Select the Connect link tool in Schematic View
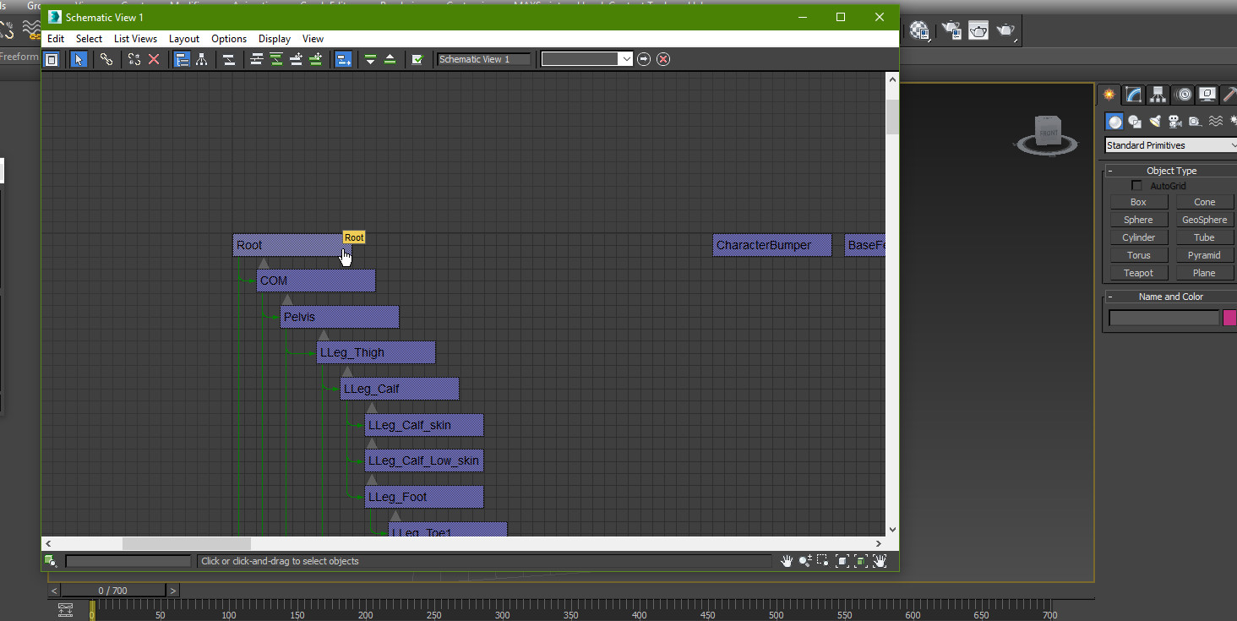 106,59
